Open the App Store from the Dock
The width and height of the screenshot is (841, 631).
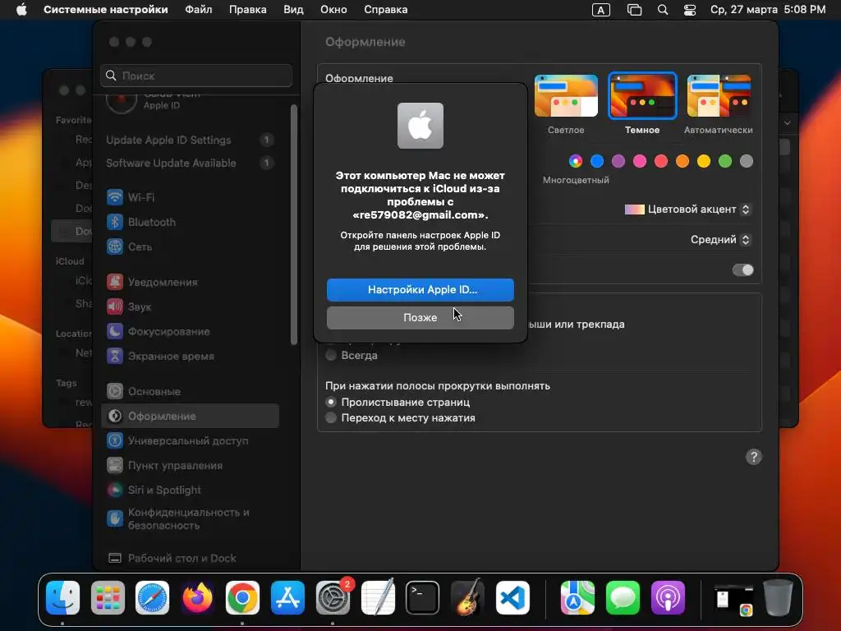tap(287, 598)
